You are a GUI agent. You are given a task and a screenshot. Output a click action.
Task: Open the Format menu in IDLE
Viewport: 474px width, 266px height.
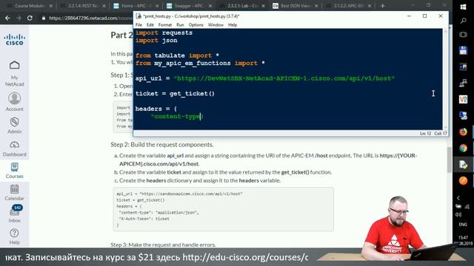[164, 24]
